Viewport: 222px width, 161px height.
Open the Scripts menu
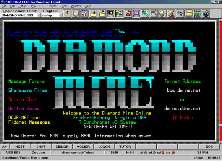[x=52, y=6]
